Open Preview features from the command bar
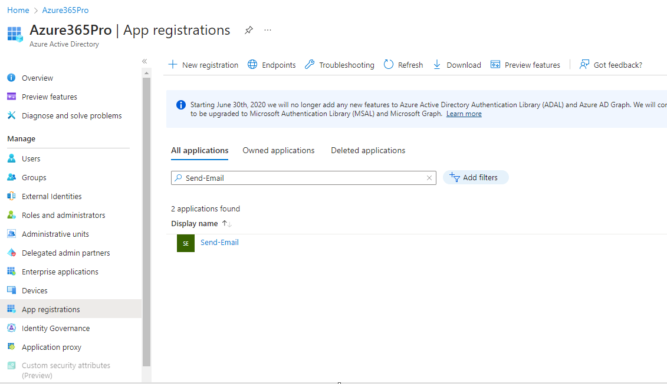Image resolution: width=667 pixels, height=384 pixels. click(x=525, y=65)
